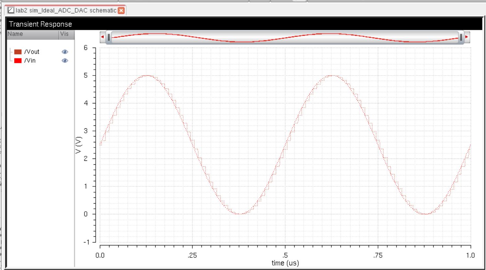Click the left handle of the zoom slider
The width and height of the screenshot is (486, 270).
point(109,37)
